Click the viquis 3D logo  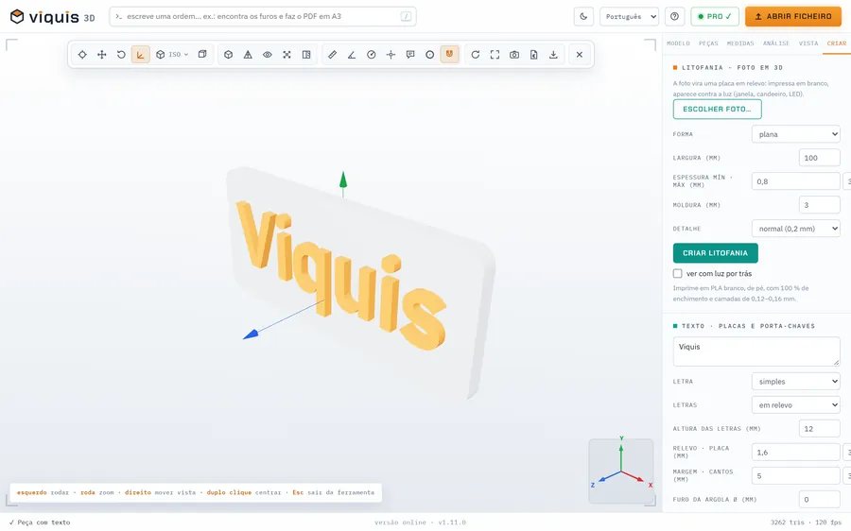coord(53,17)
